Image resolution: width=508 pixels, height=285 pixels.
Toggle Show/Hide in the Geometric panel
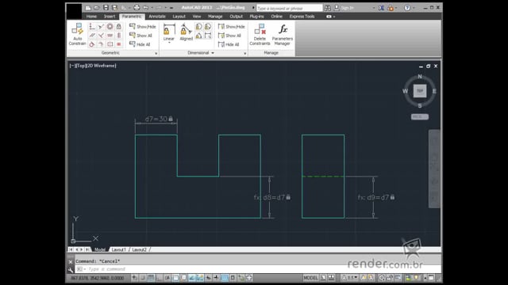143,26
